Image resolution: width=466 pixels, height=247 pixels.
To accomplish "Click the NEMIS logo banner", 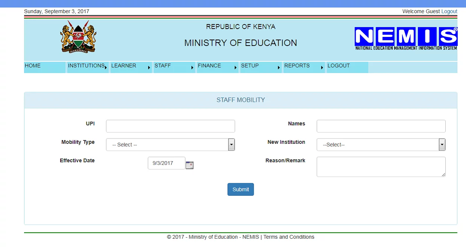I will coord(406,38).
